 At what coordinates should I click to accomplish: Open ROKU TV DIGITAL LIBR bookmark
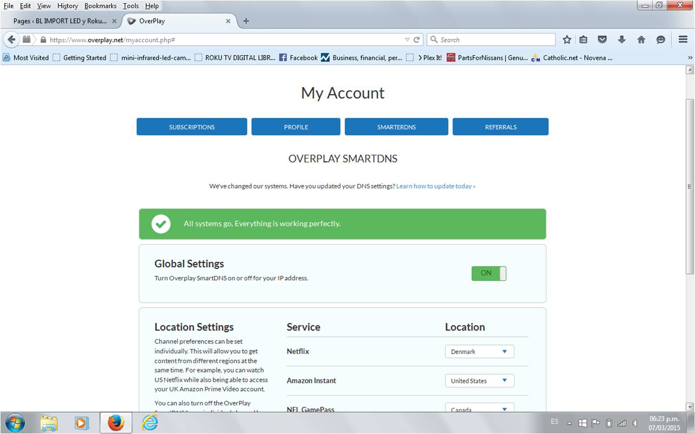coord(235,58)
